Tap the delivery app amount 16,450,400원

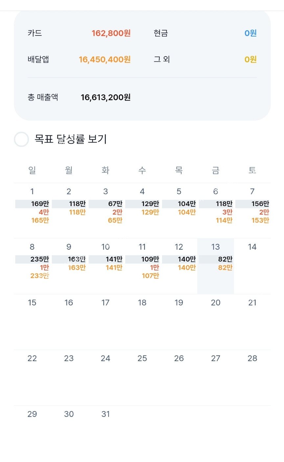(x=105, y=59)
